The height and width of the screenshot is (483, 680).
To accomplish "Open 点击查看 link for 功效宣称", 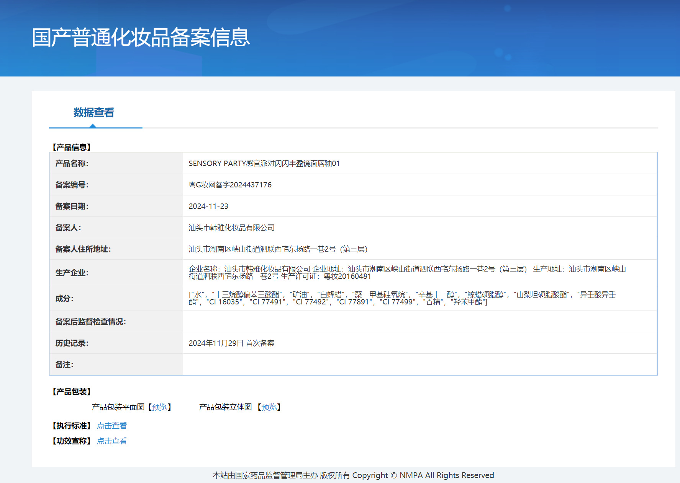I will (112, 441).
